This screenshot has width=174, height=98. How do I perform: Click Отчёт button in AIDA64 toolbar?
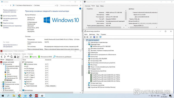25,57
